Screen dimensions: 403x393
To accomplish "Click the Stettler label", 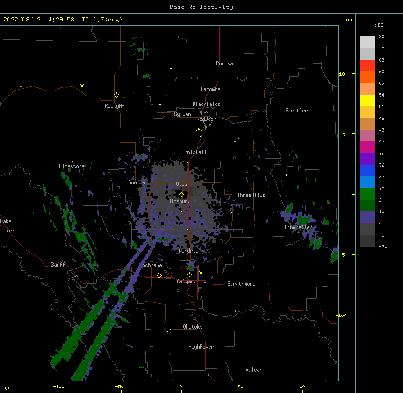I will coord(296,111).
